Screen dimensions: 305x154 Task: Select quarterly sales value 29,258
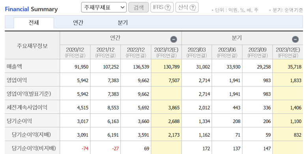point(264,67)
